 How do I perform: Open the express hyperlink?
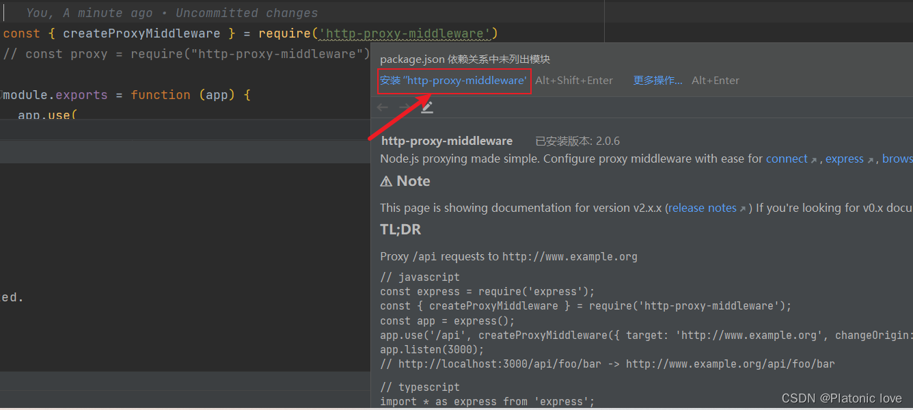pos(845,158)
